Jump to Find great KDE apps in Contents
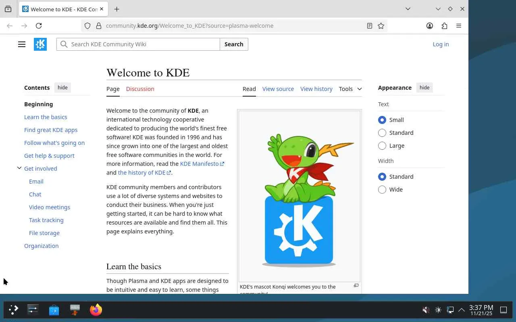This screenshot has height=322, width=516. [51, 130]
